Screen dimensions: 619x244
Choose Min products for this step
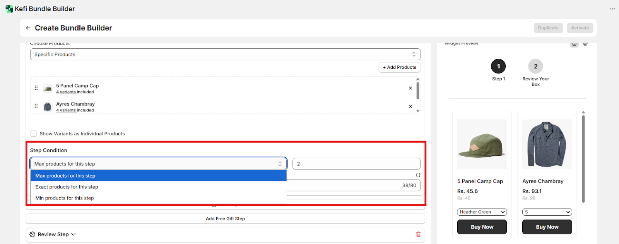[65, 198]
